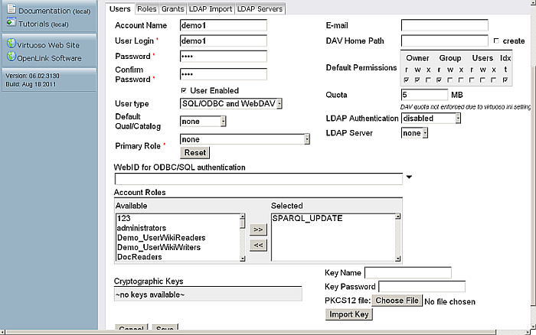Image resolution: width=536 pixels, height=335 pixels.
Task: Toggle Owner execute permission checkbox
Action: pos(428,80)
